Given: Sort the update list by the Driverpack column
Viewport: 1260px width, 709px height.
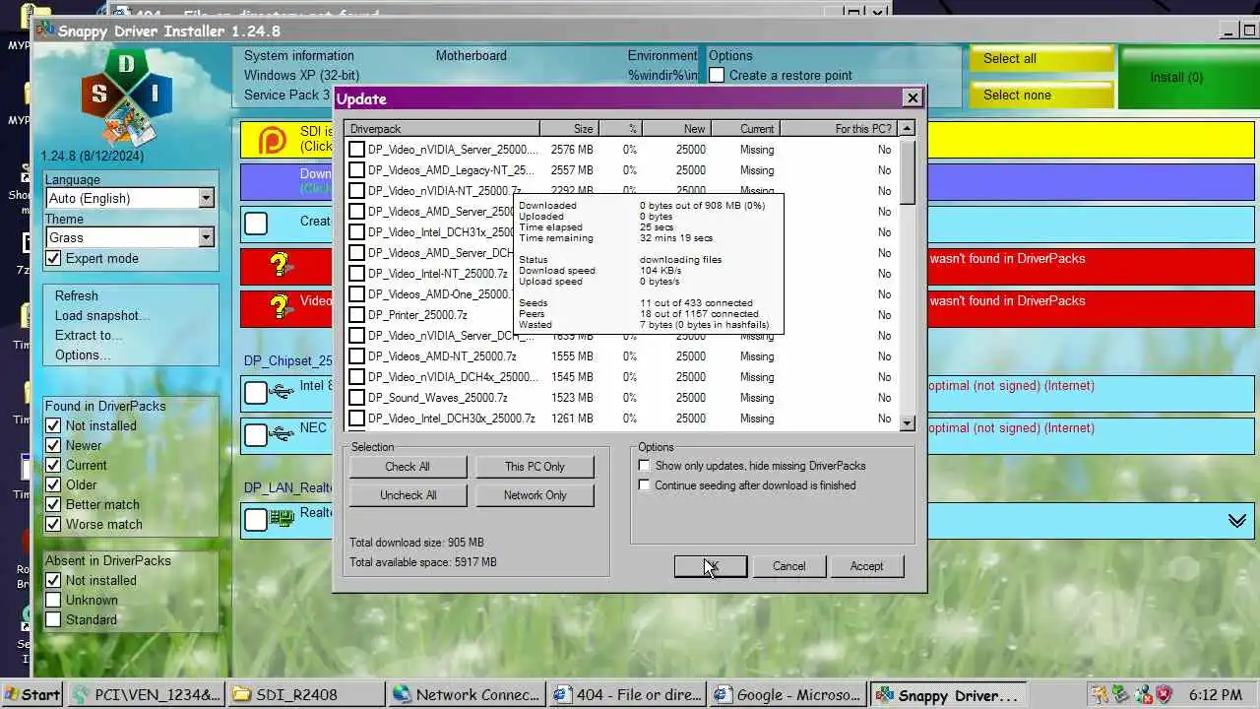Looking at the screenshot, I should coord(442,129).
